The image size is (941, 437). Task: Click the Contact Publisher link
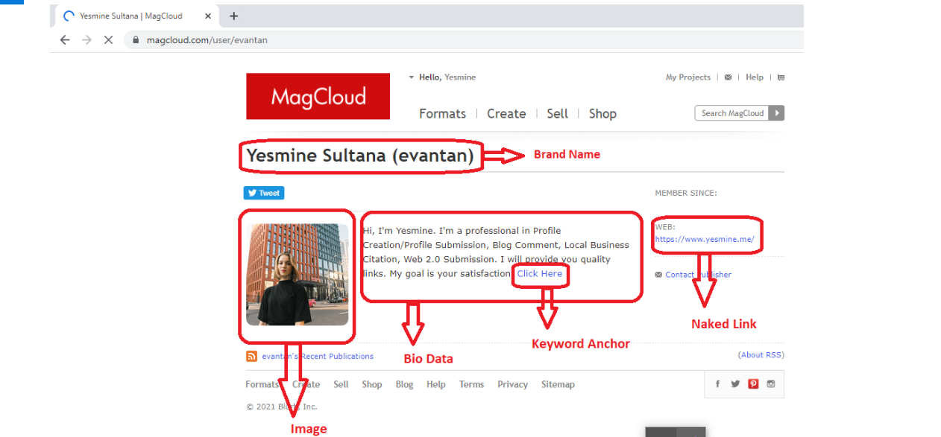(698, 275)
